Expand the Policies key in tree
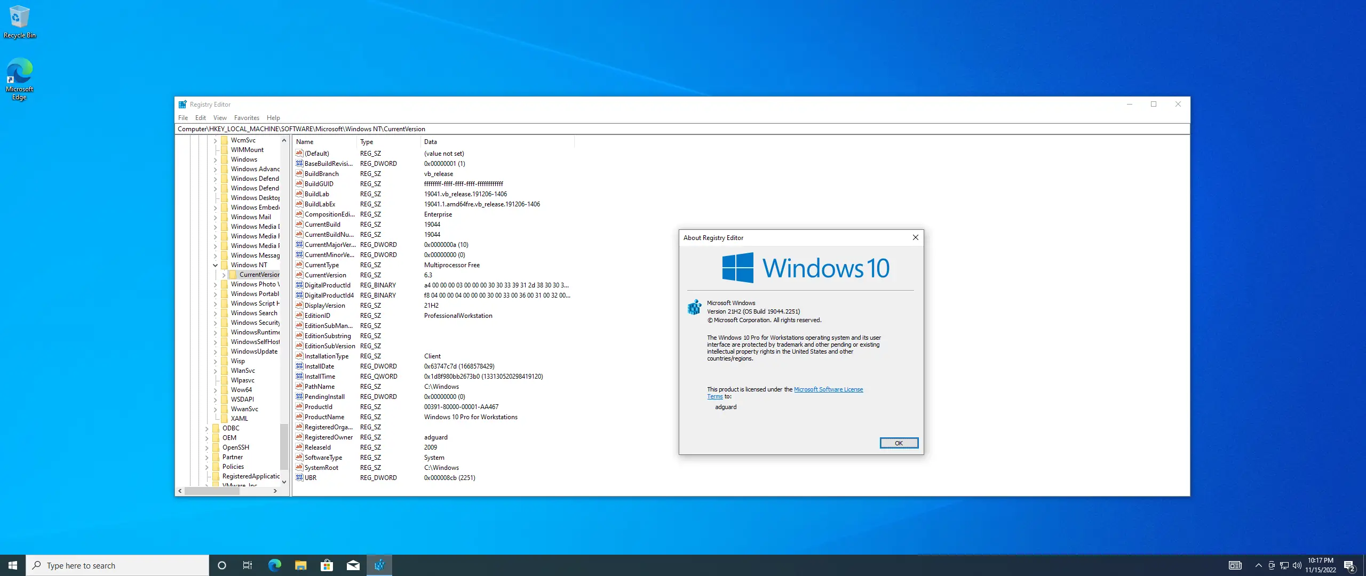1366x576 pixels. [207, 467]
